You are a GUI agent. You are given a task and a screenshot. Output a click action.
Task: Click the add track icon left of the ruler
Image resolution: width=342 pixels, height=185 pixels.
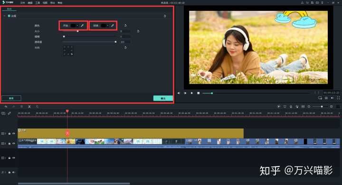[3, 113]
